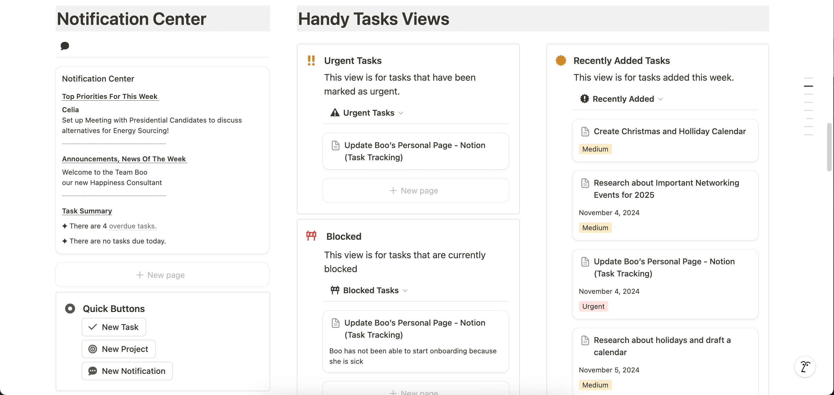Click the warning triangle icon of Urgent Tasks view

tap(335, 113)
